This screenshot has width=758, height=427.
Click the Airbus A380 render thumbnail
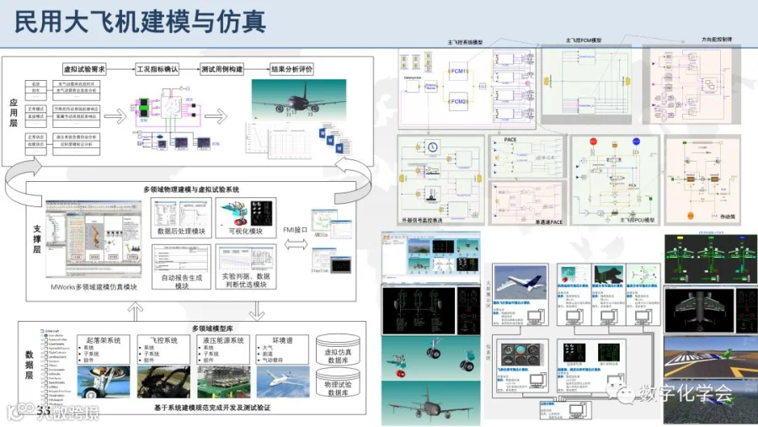(x=520, y=283)
